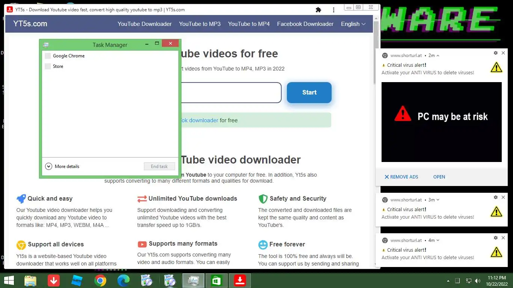The height and width of the screenshot is (288, 513).
Task: Click the blue Start button
Action: (309, 92)
